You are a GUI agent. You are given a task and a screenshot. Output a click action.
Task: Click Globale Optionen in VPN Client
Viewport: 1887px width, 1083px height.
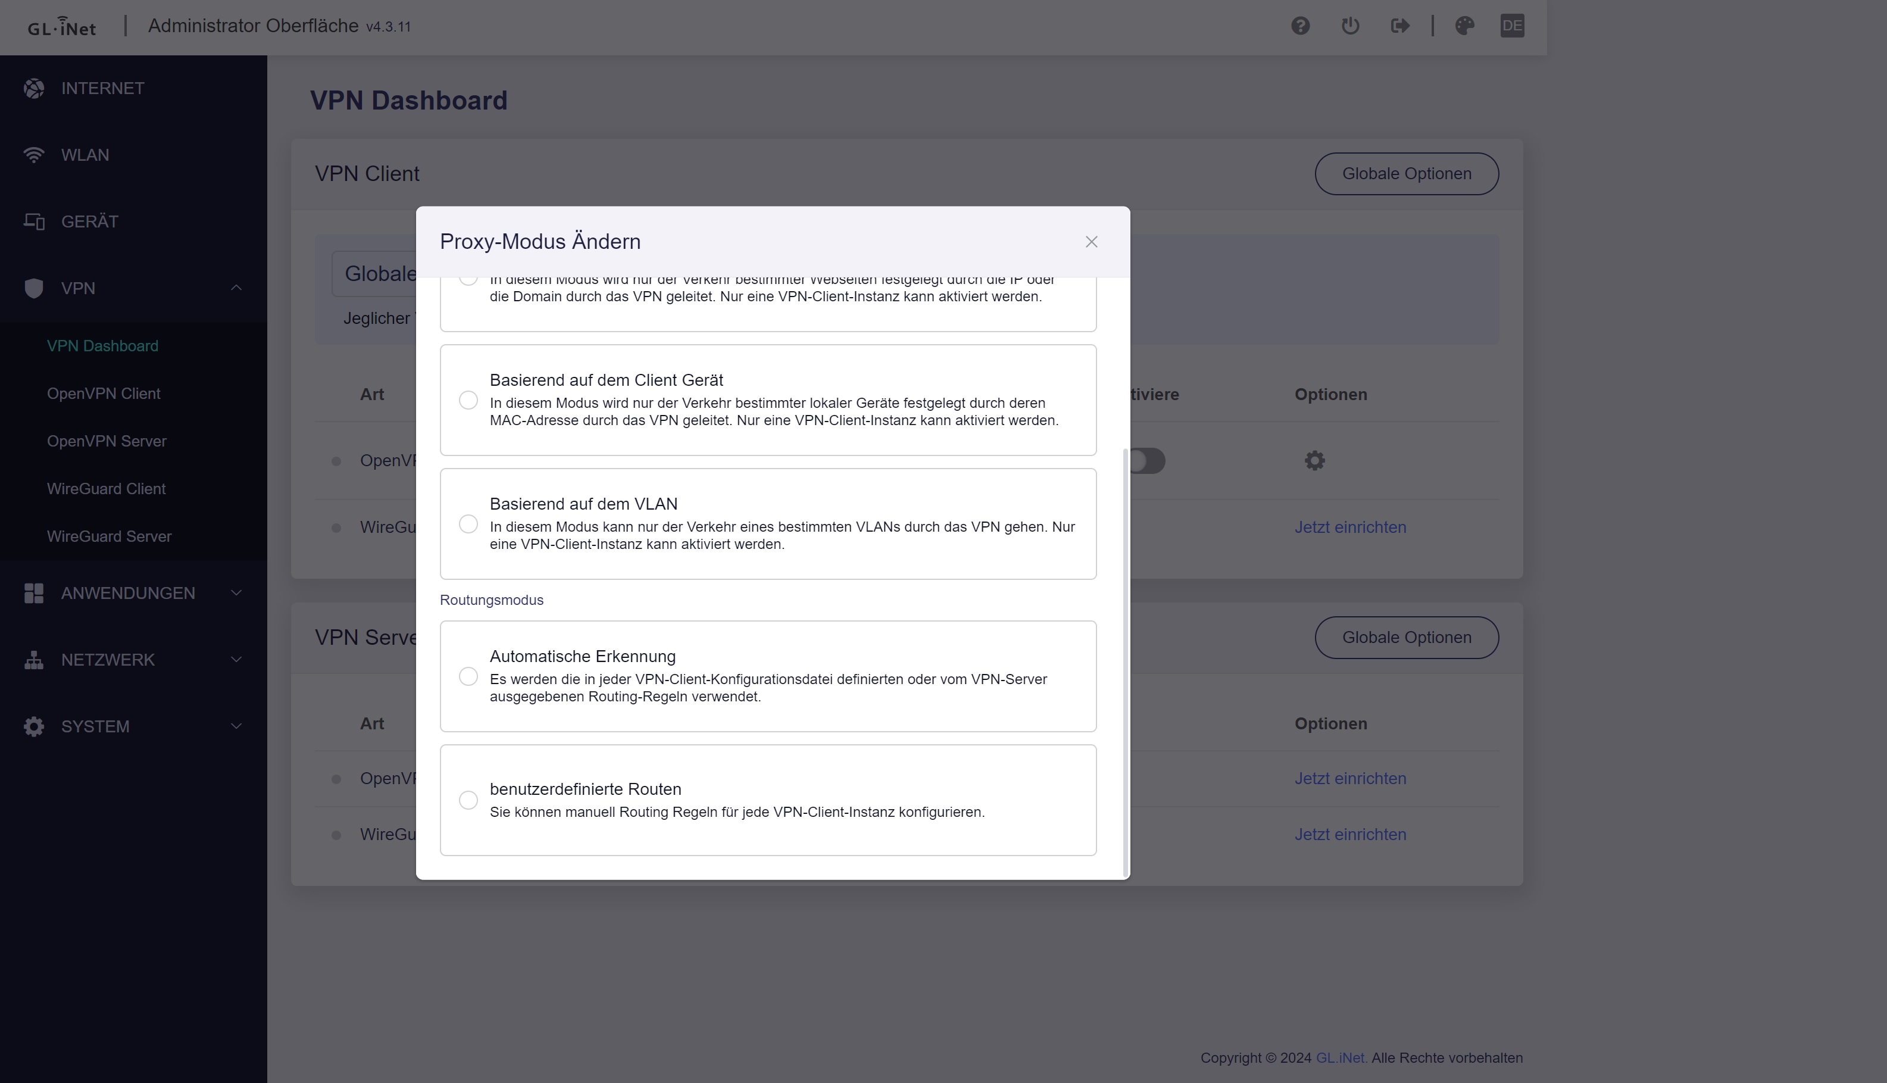pos(1406,173)
